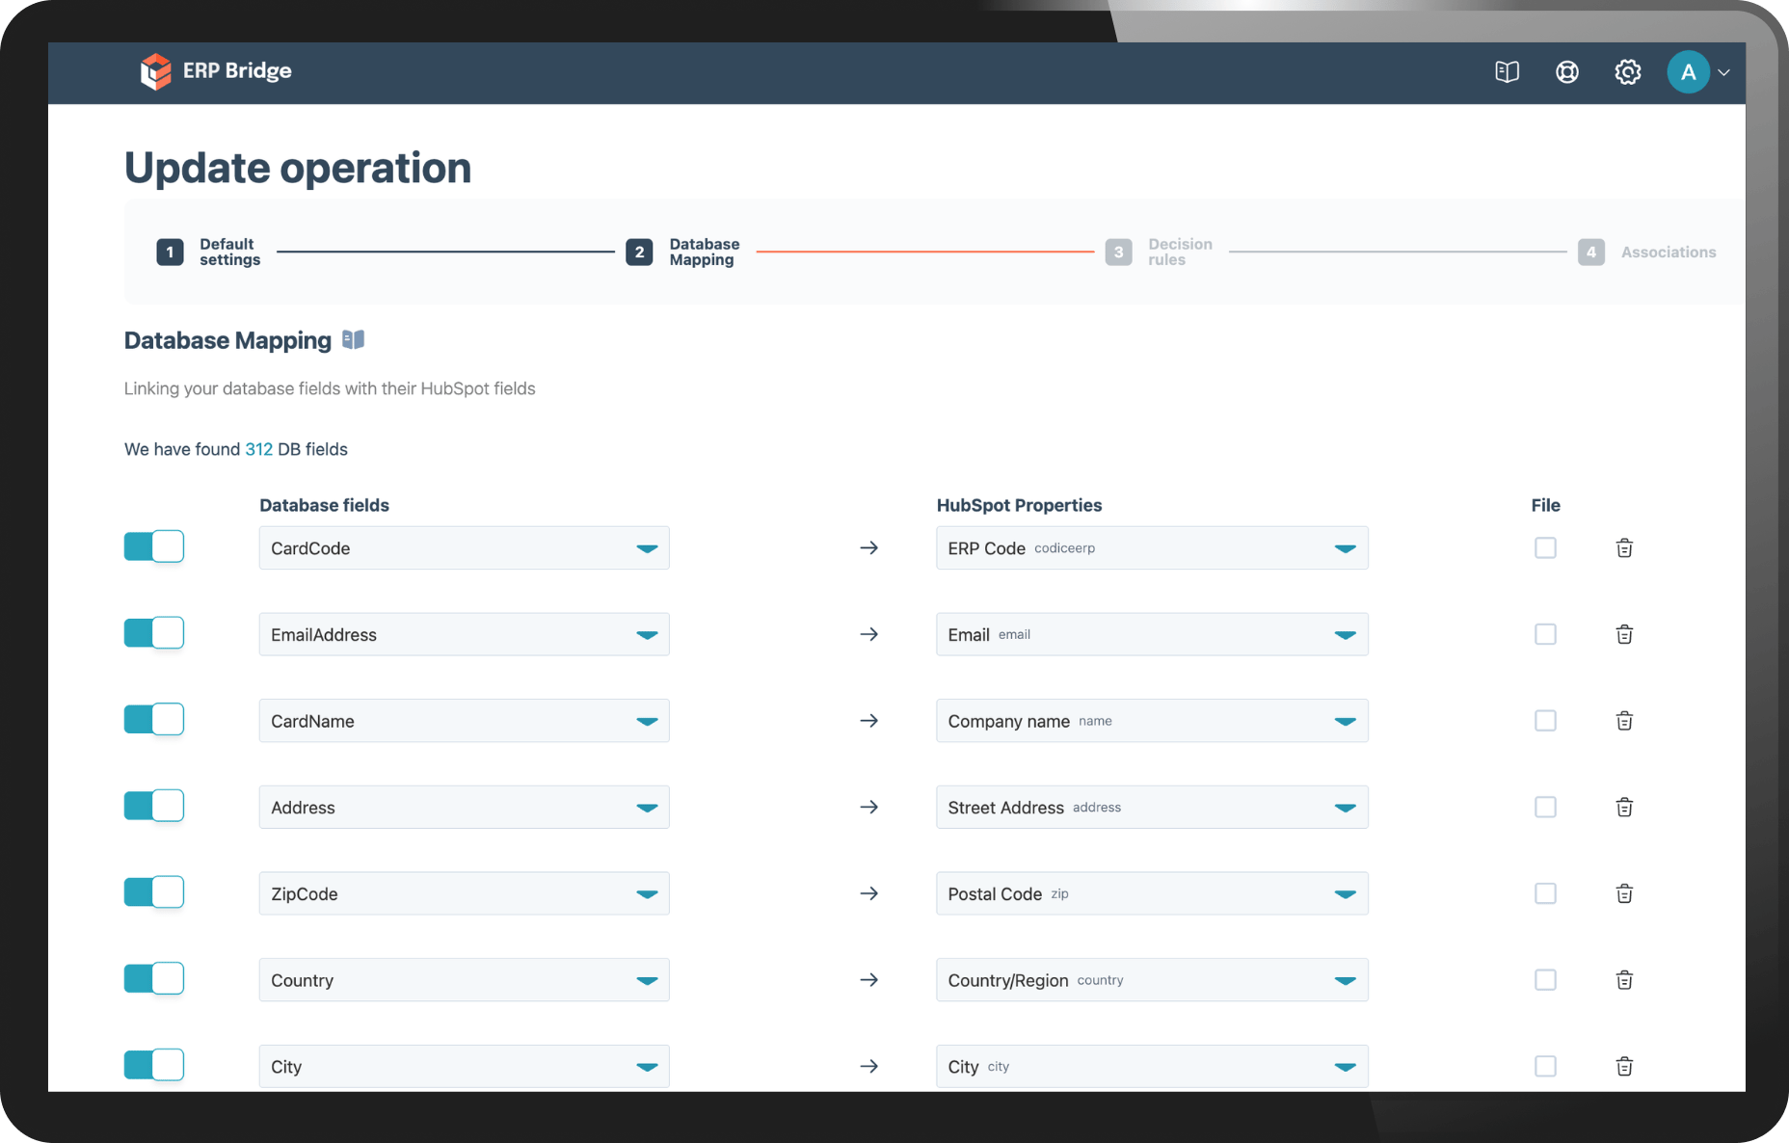Viewport: 1789px width, 1143px height.
Task: Check the File box for EmailAddress row
Action: click(1545, 634)
